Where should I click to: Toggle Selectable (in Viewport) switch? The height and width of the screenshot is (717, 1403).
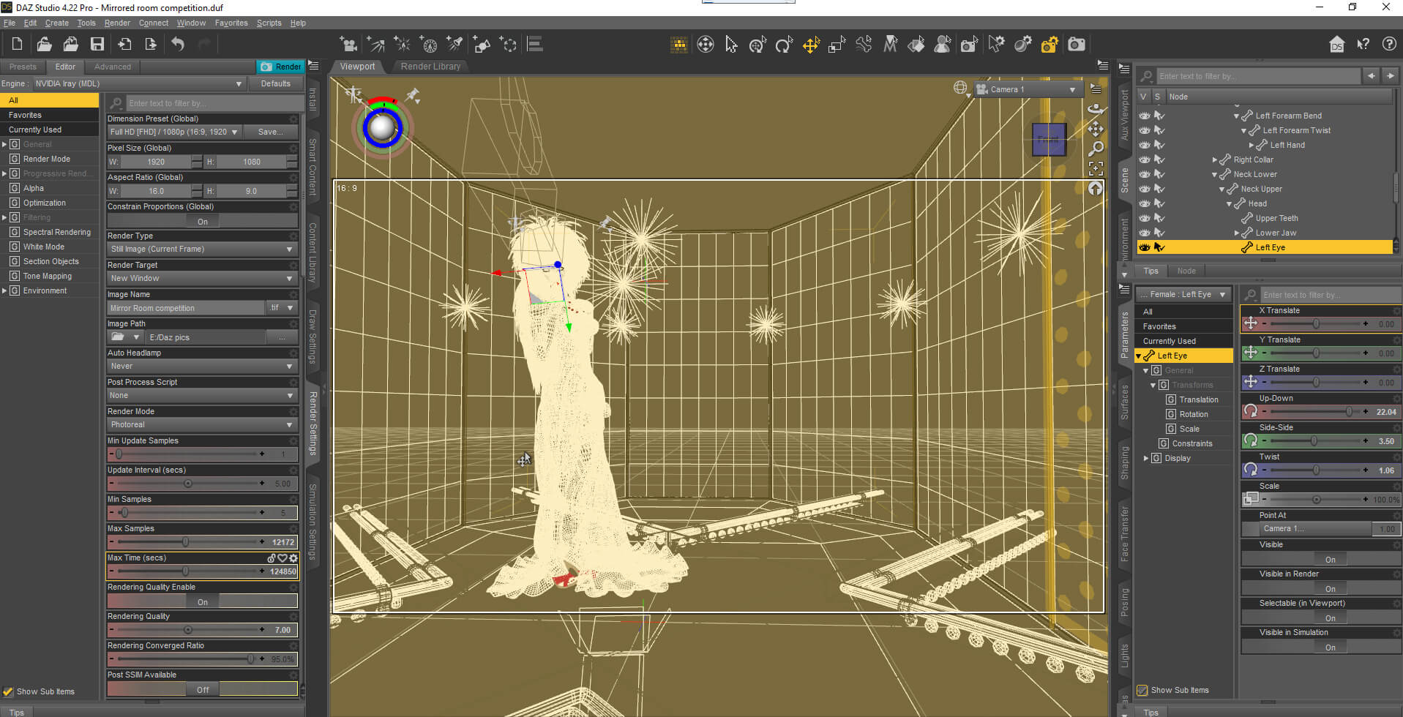click(1330, 617)
